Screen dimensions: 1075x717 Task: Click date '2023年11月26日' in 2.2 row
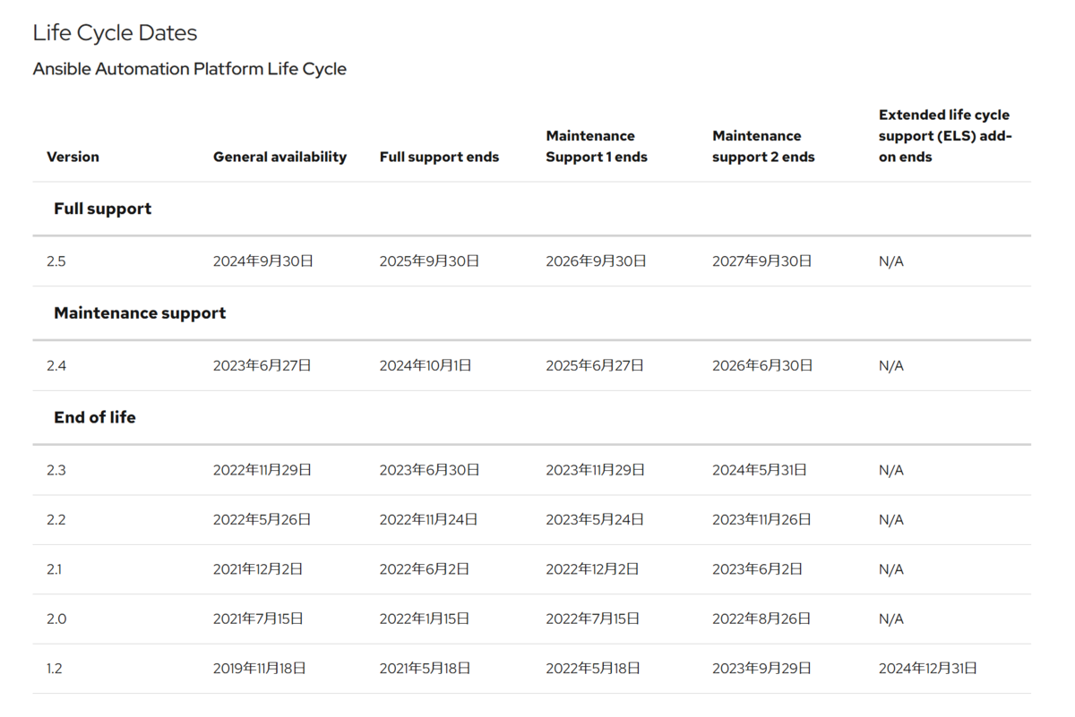[762, 519]
